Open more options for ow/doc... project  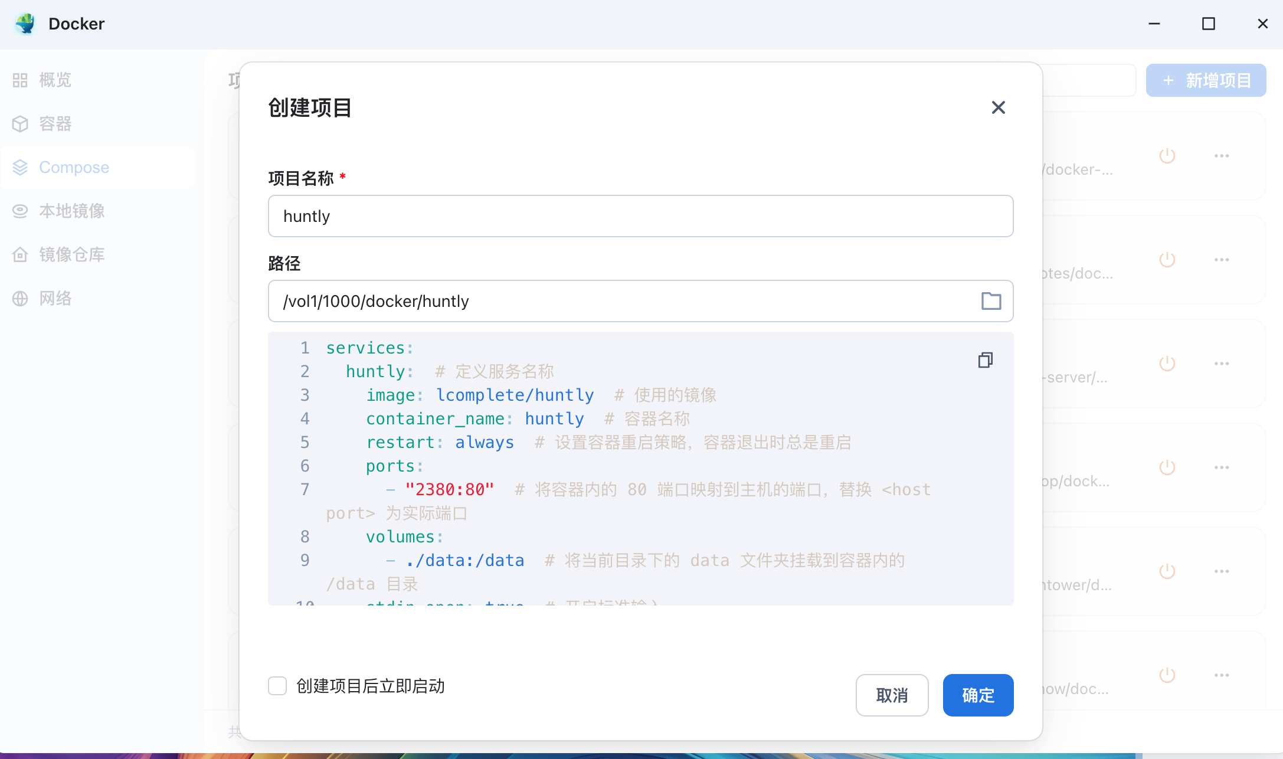click(1222, 675)
